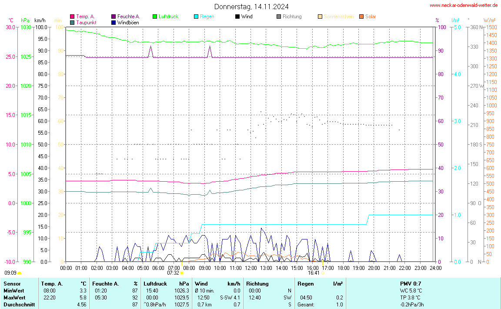The image size is (501, 309).
Task: Click the Gesamt rain total label
Action: point(306,304)
